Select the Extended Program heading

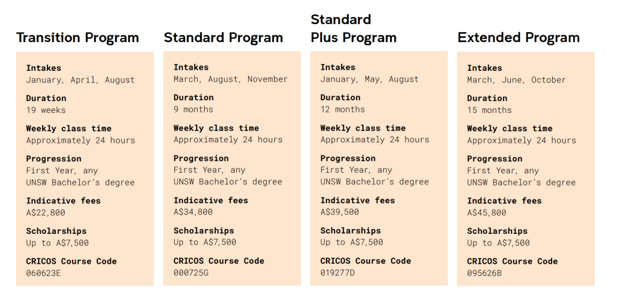519,37
